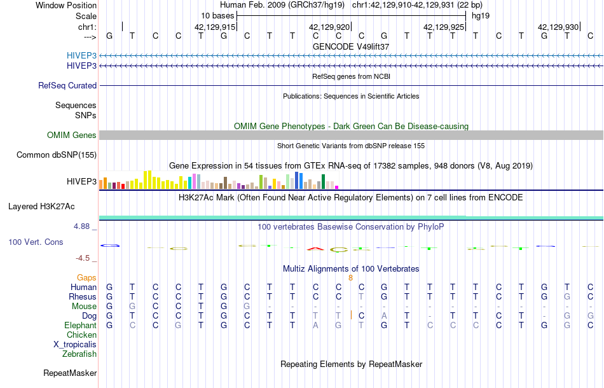604x388 pixels.
Task: Click Repeating Elements by RepeatMasker title
Action: click(352, 364)
